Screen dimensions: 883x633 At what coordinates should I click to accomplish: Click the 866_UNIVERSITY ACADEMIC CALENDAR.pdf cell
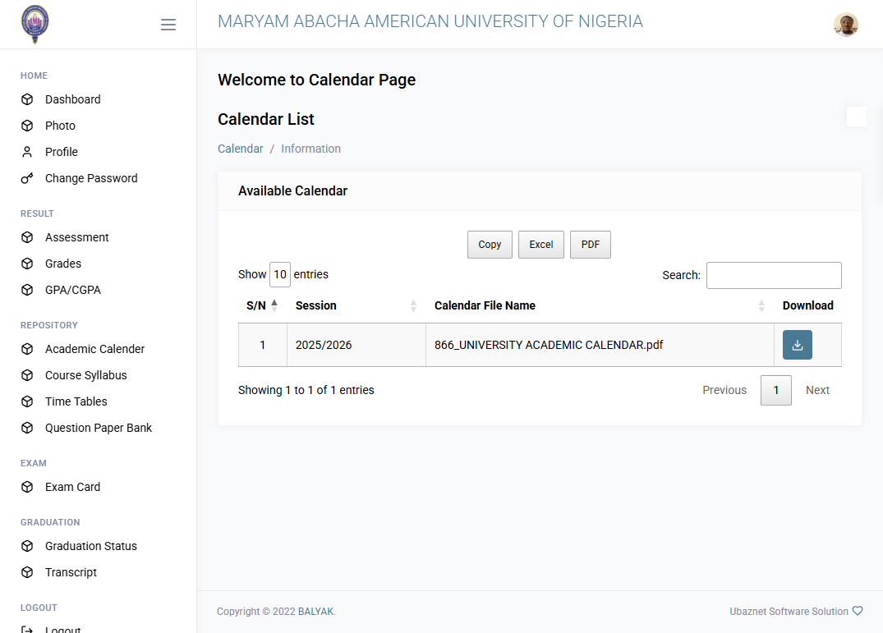(600, 345)
